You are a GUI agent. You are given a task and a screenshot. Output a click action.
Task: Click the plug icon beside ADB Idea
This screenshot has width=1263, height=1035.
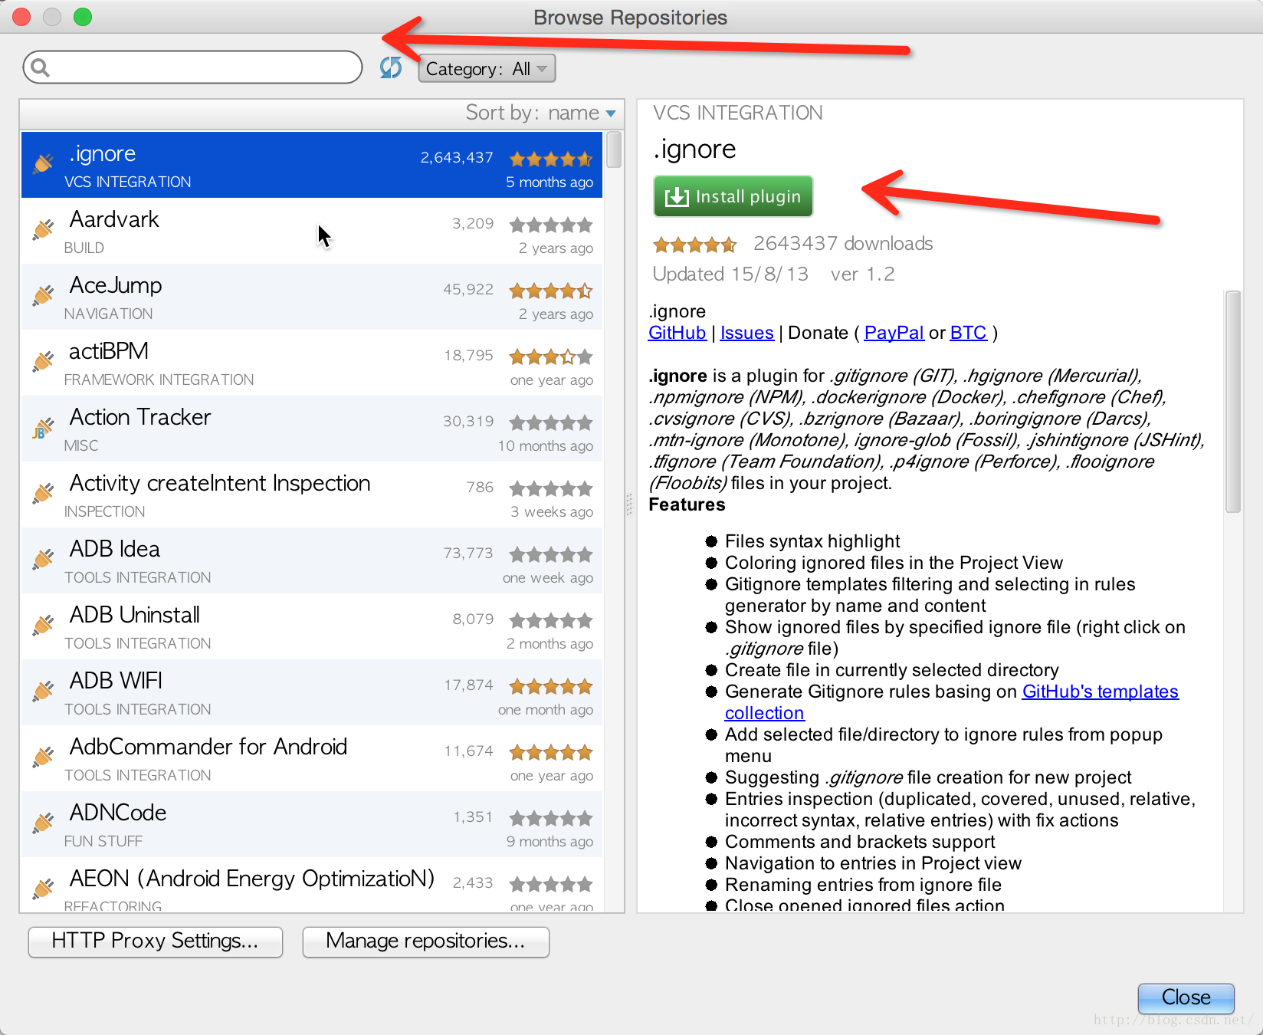coord(44,559)
